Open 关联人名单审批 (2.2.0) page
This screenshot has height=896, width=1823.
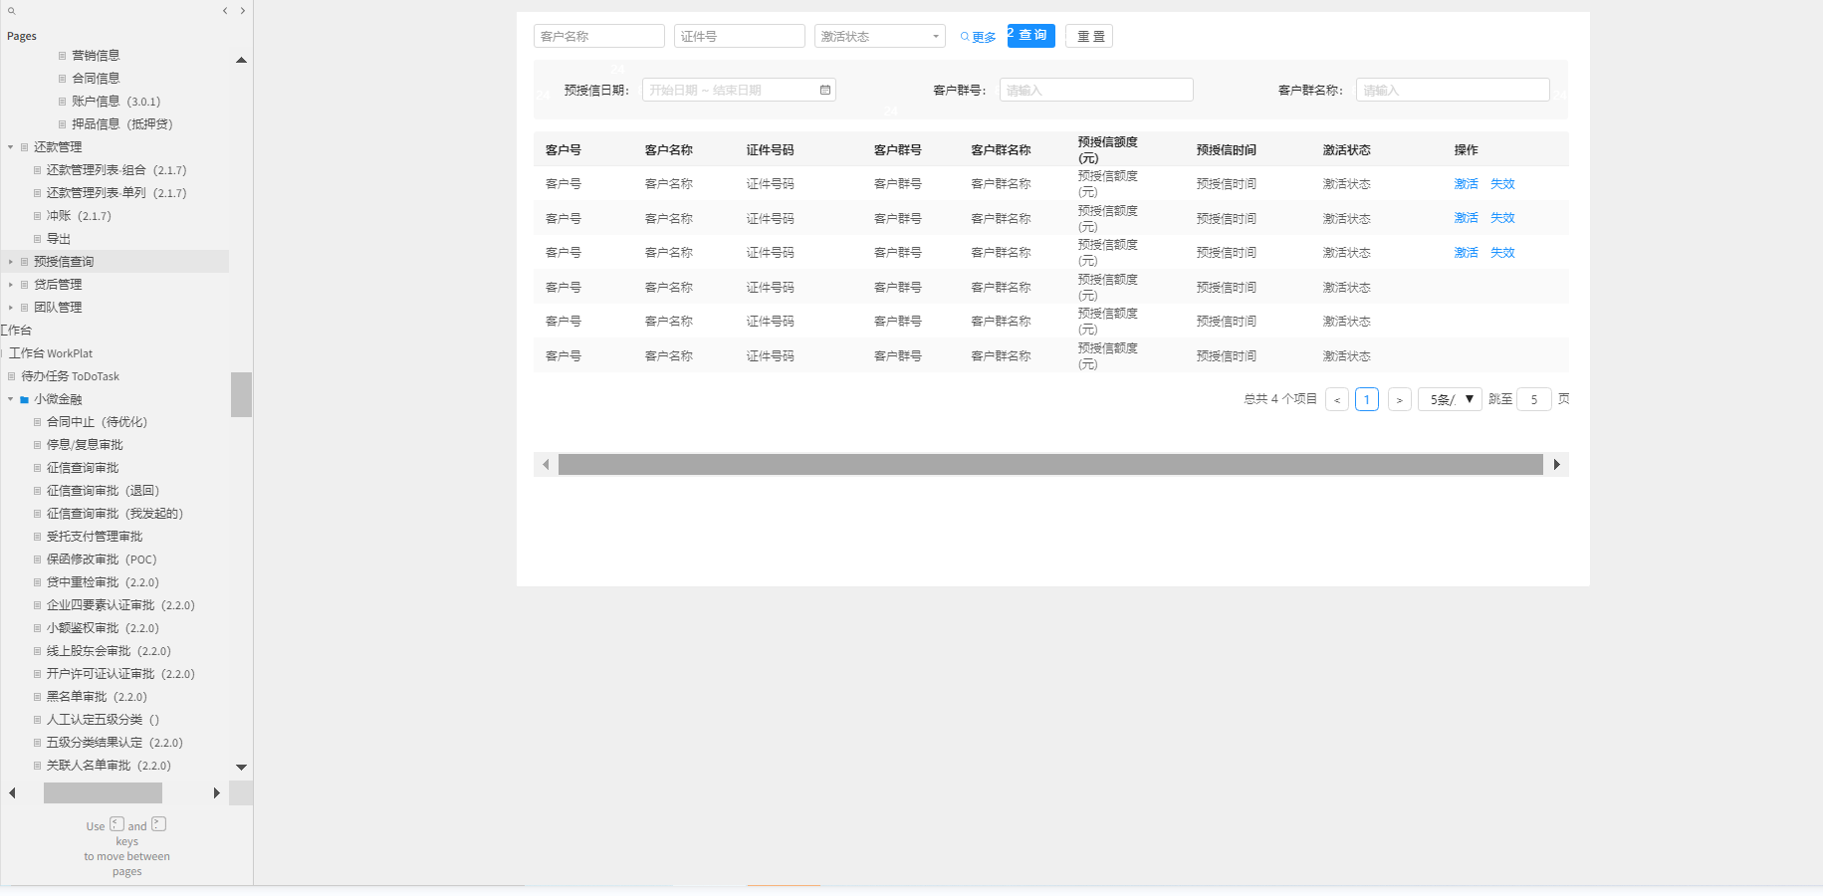(109, 766)
